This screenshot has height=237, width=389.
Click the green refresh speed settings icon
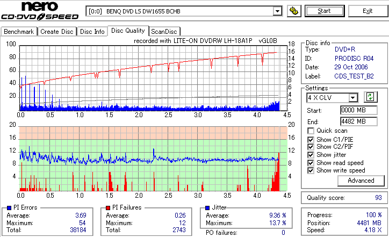click(370, 97)
